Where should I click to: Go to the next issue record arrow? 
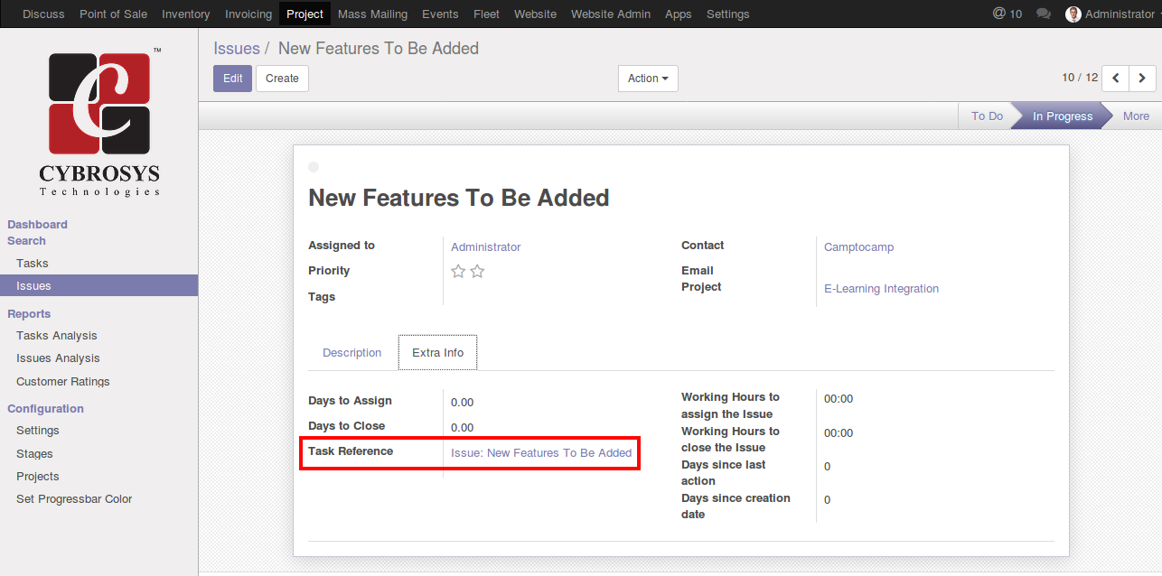tap(1142, 79)
